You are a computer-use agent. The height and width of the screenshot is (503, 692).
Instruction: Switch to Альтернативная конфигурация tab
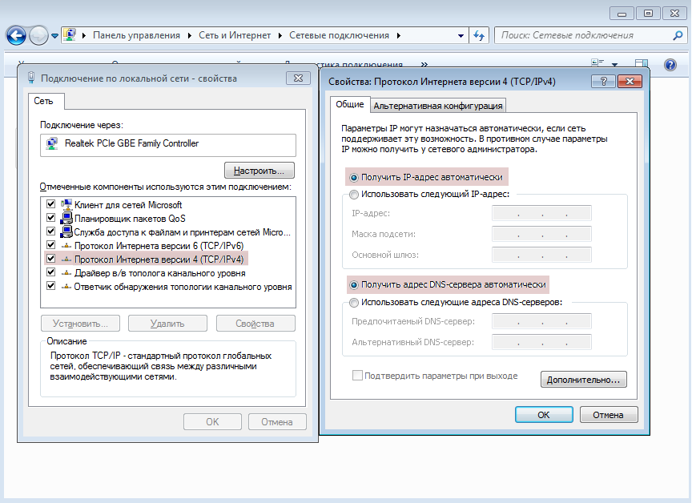438,105
